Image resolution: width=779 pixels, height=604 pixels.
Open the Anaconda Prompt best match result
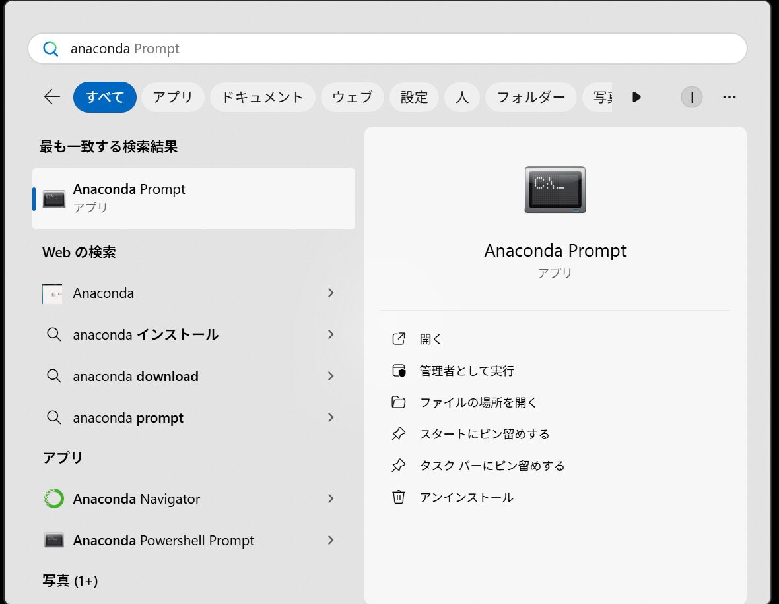tap(193, 198)
